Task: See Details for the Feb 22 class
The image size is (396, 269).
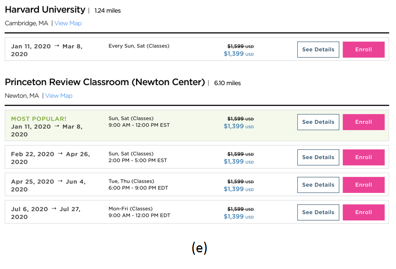Action: point(318,157)
